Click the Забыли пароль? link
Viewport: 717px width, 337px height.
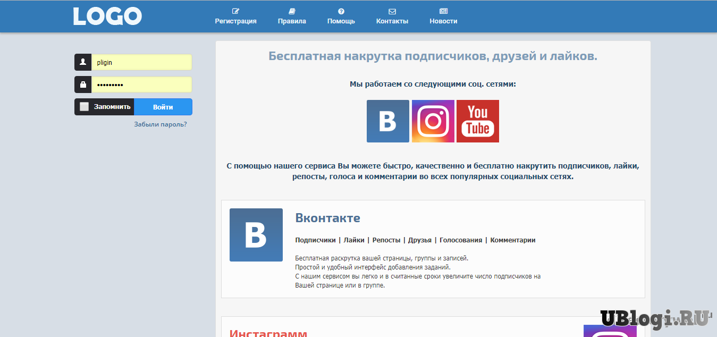coord(160,124)
